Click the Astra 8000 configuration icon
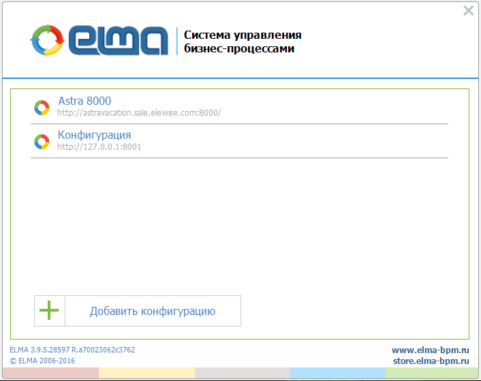Screen dimensions: 481x381 [42, 107]
